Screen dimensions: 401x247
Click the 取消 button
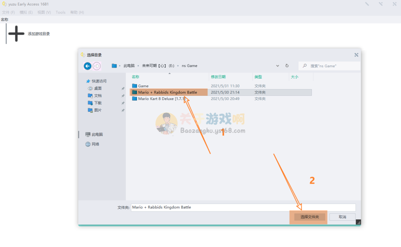(342, 217)
